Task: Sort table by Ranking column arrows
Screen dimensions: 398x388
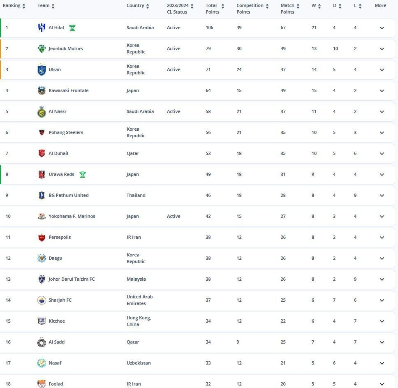Action: pyautogui.click(x=24, y=6)
